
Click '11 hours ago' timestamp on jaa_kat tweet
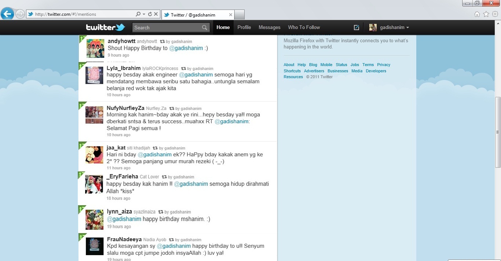(x=118, y=168)
